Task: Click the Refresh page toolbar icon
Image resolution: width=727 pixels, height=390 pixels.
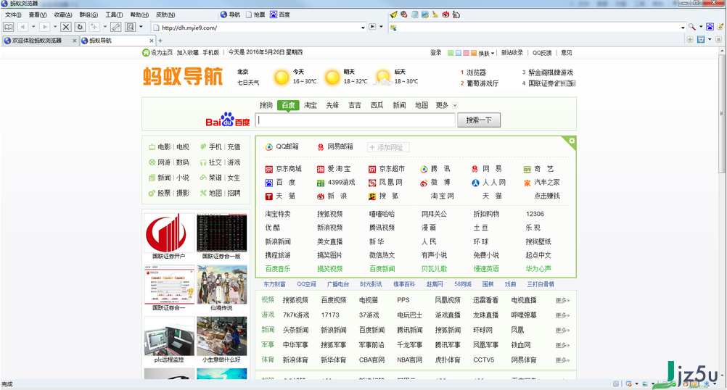Action: coord(80,27)
